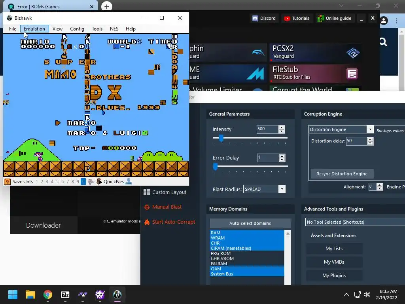Select PRG ROM memory domain
Image resolution: width=405 pixels, height=304 pixels.
247,253
